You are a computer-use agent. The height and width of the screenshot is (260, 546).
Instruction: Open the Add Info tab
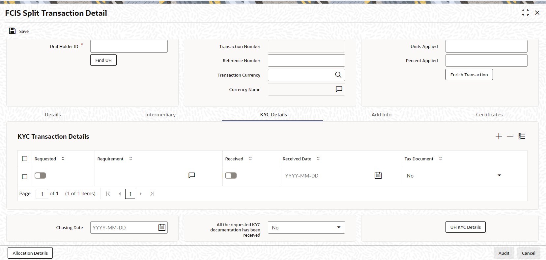(x=382, y=114)
